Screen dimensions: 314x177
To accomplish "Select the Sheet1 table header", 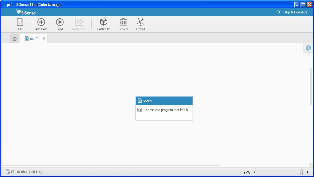I will [x=164, y=101].
